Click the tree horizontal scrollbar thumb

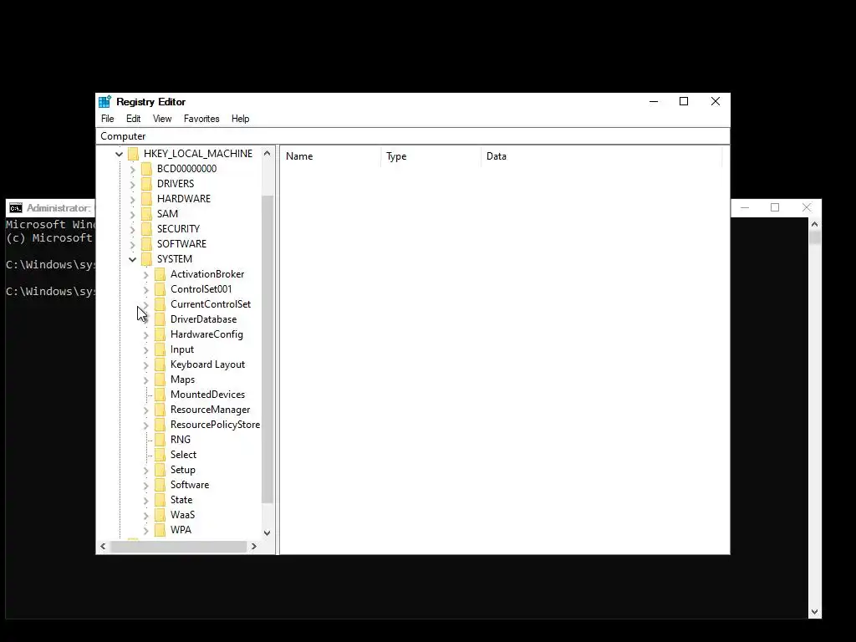pos(179,546)
